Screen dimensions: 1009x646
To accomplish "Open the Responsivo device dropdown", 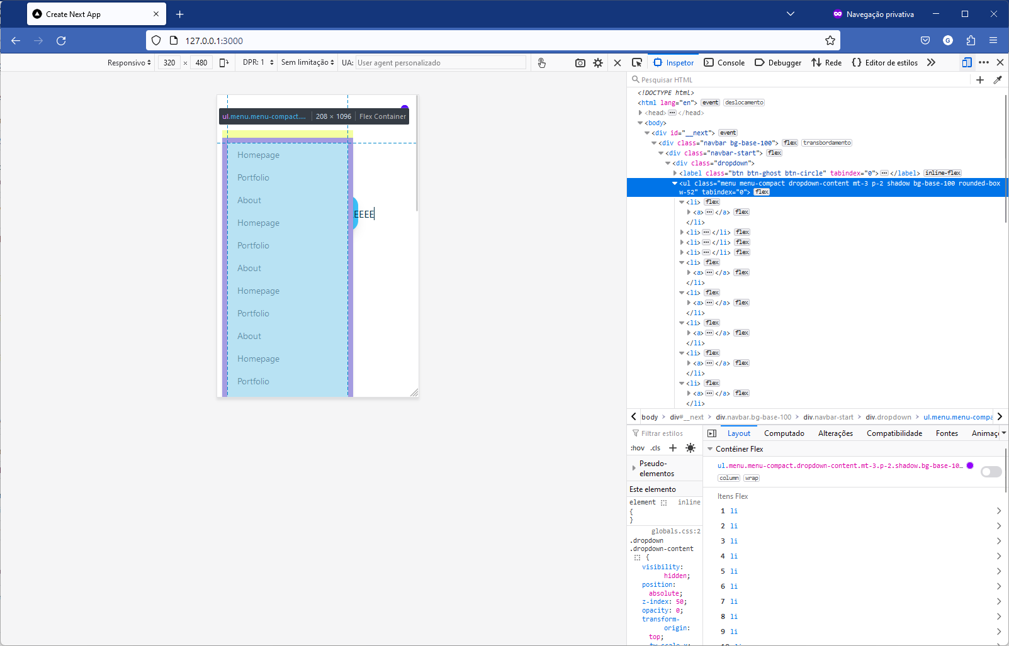I will pyautogui.click(x=128, y=62).
